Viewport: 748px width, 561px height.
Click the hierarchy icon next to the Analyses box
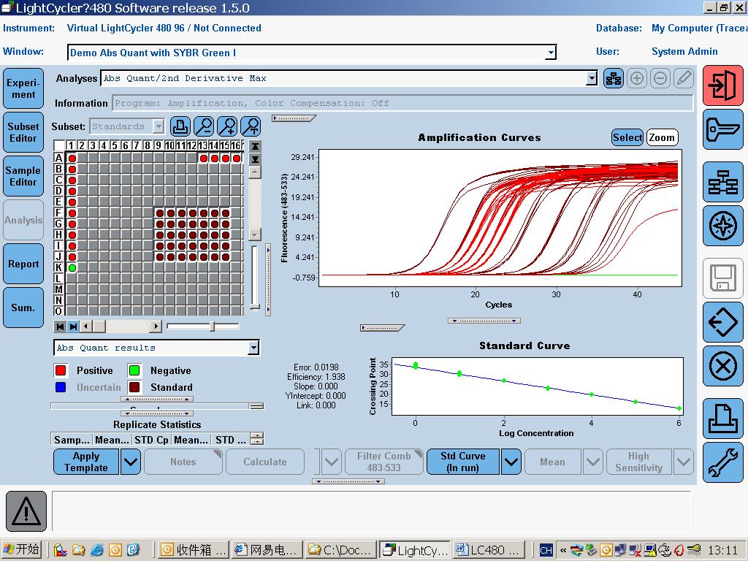click(x=614, y=78)
